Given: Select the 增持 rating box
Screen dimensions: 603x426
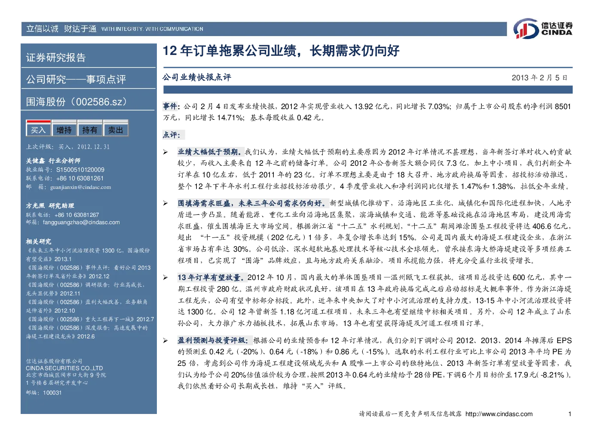Looking at the screenshot, I should point(64,129).
